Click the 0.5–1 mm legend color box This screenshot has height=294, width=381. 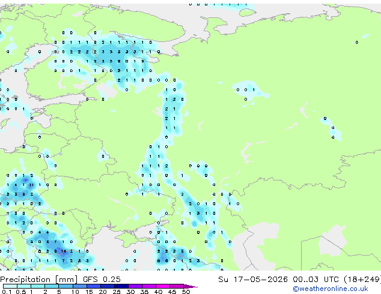tap(24, 286)
